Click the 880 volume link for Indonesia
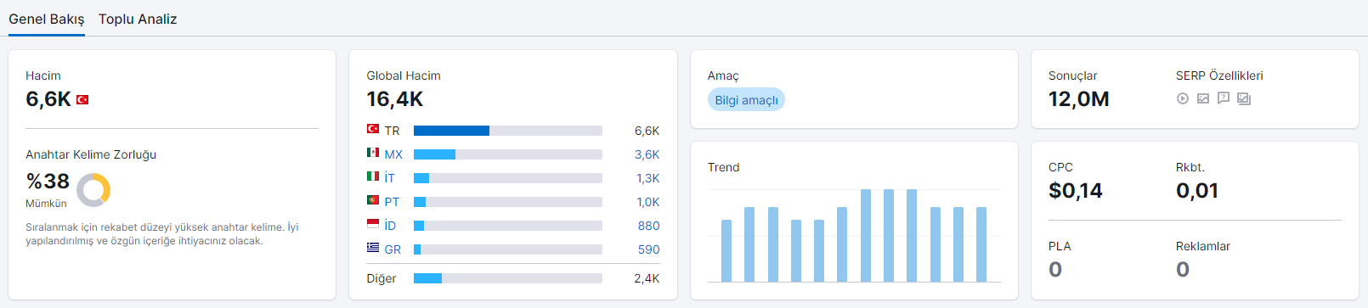1368x308 pixels. (649, 226)
